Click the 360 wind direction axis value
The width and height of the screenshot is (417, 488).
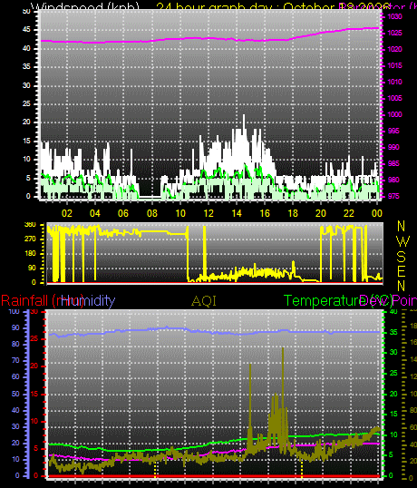(30, 224)
